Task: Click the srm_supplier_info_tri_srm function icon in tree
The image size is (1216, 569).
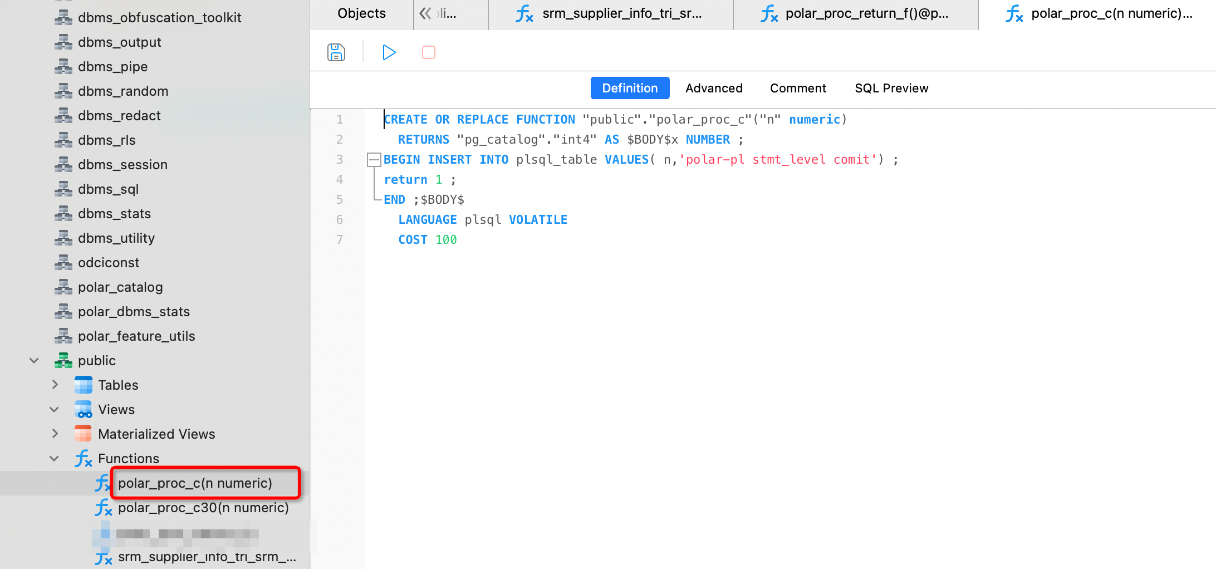Action: tap(104, 557)
